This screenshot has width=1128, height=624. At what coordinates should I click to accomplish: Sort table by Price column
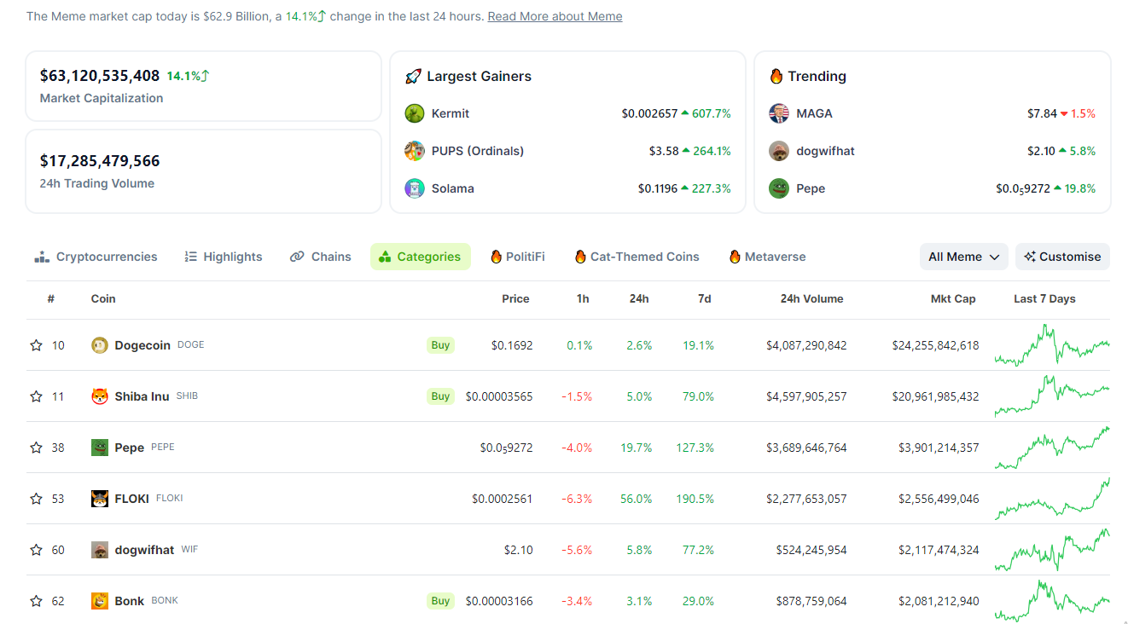click(x=515, y=299)
